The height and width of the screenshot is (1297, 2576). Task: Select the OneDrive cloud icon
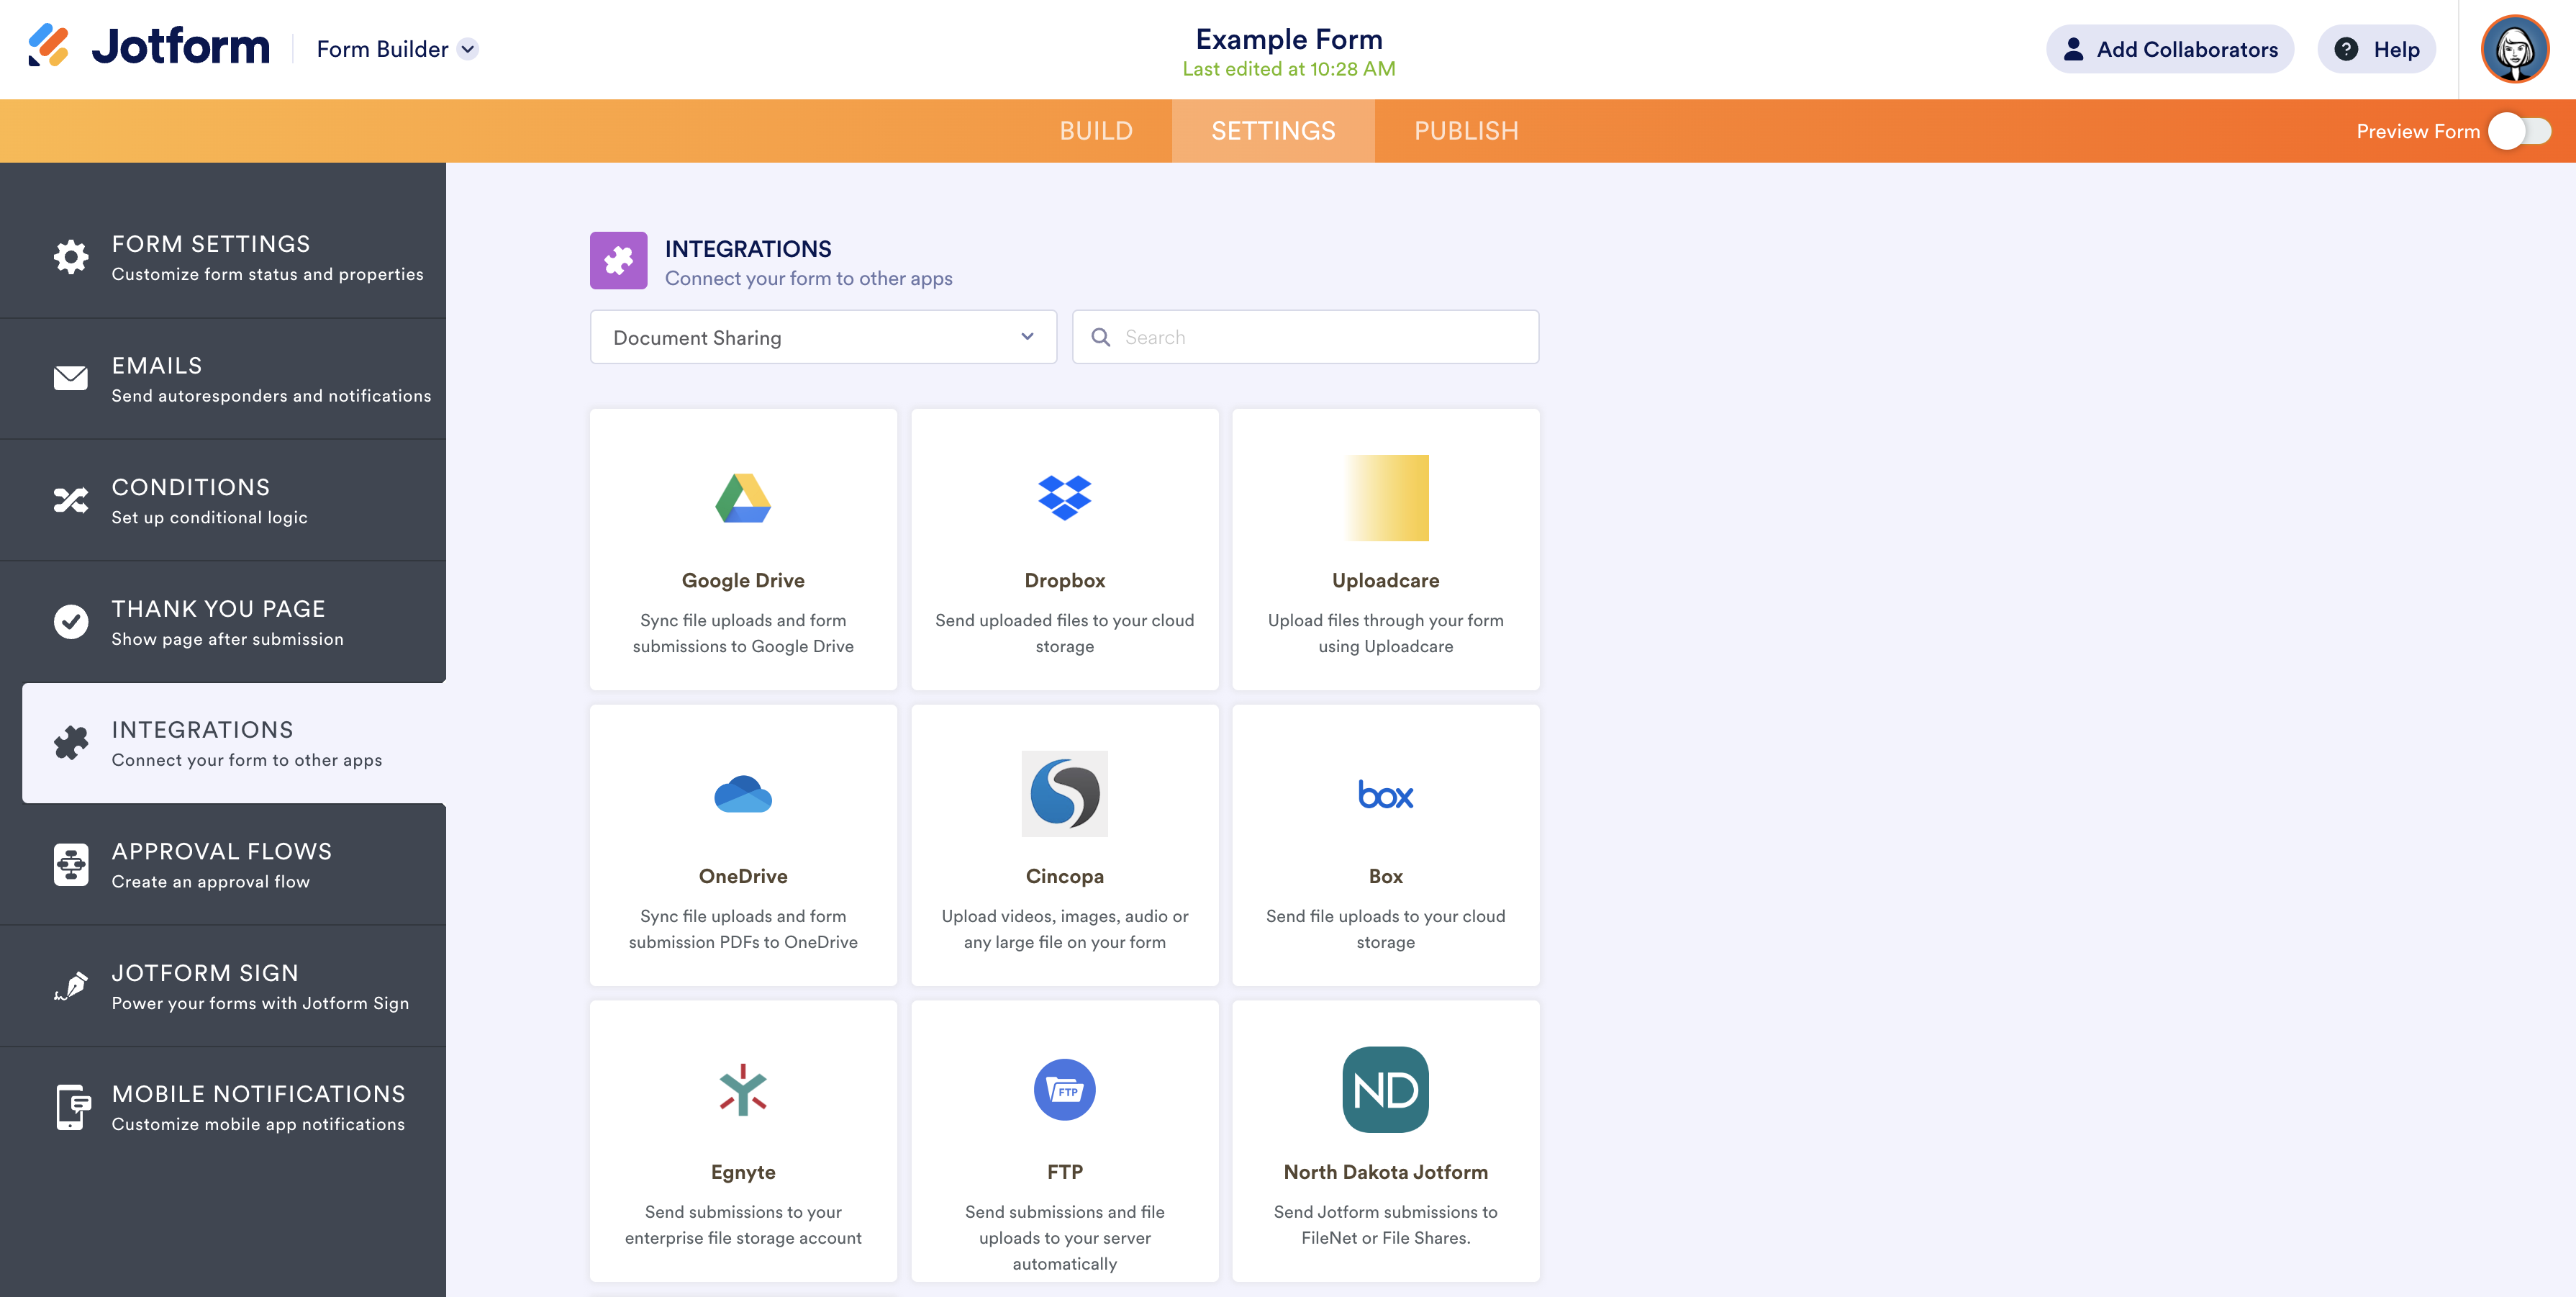pyautogui.click(x=743, y=795)
